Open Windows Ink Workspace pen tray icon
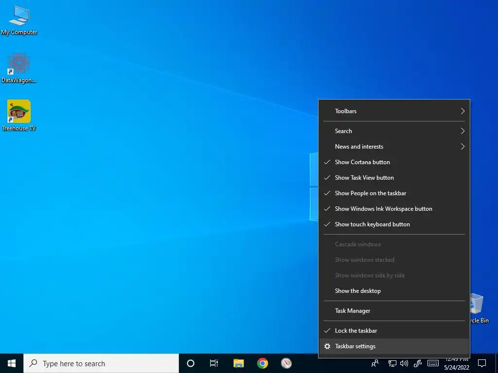 click(x=417, y=363)
